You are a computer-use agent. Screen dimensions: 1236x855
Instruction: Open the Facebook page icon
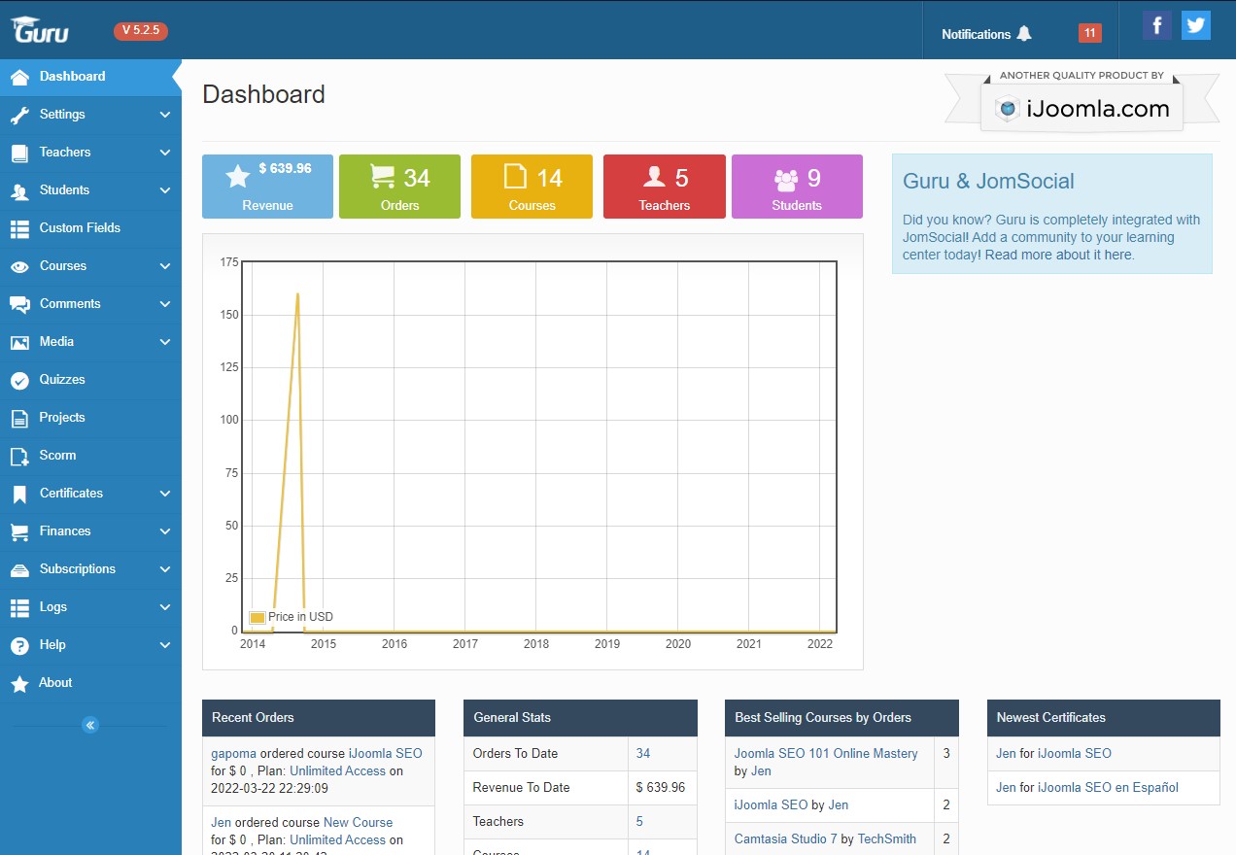[1156, 25]
